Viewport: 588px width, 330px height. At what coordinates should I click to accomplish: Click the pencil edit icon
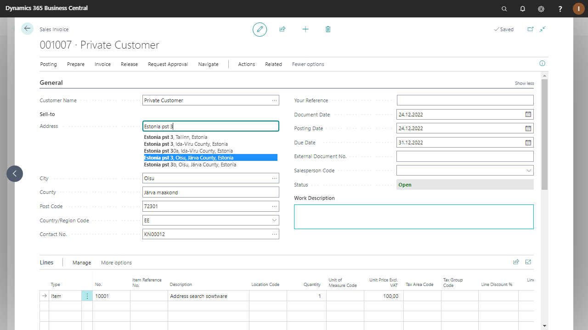tap(260, 29)
